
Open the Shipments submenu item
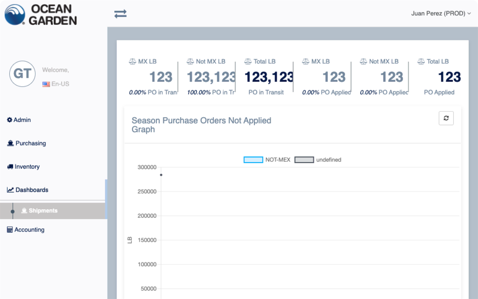click(x=43, y=211)
